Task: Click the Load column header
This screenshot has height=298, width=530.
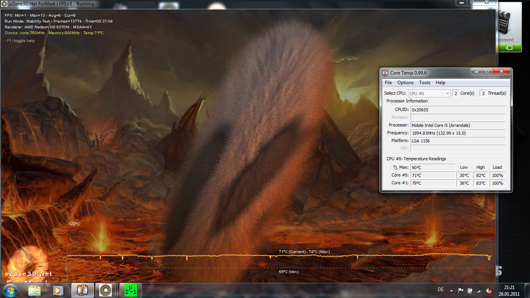Action: (x=497, y=168)
